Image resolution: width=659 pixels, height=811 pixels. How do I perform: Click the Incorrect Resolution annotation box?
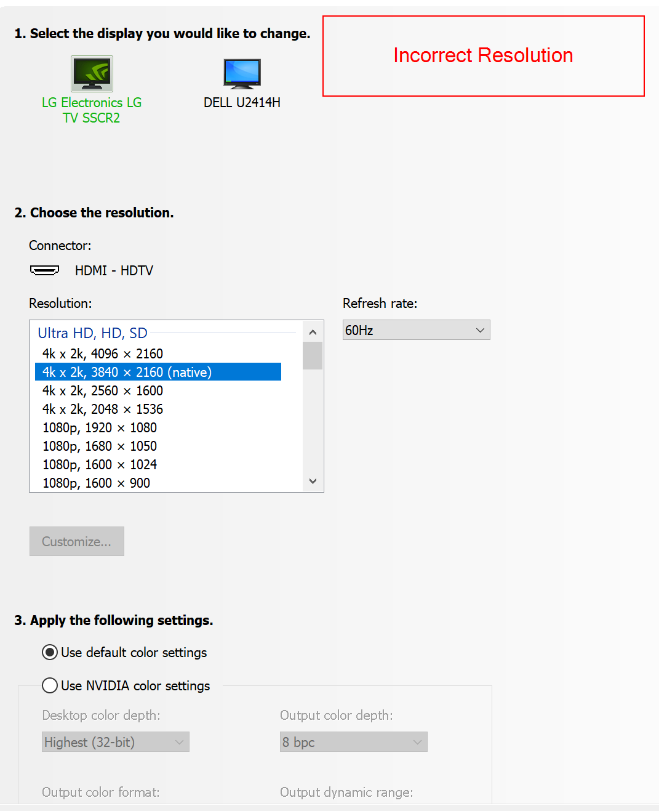482,55
